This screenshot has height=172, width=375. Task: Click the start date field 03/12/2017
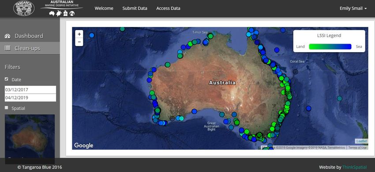30,90
